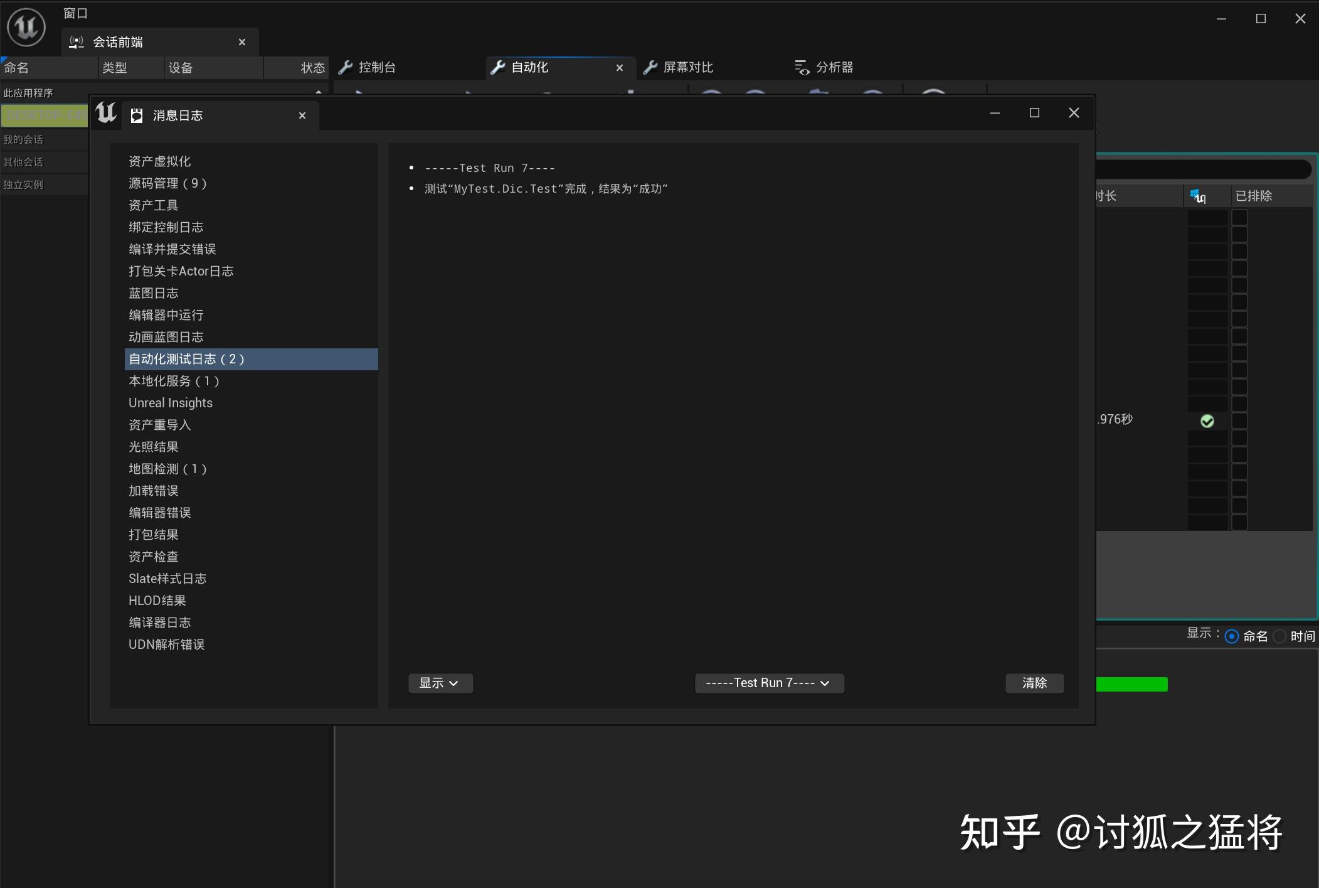1319x888 pixels.
Task: Select the 蓝图日志 category in the log list
Action: [x=153, y=292]
